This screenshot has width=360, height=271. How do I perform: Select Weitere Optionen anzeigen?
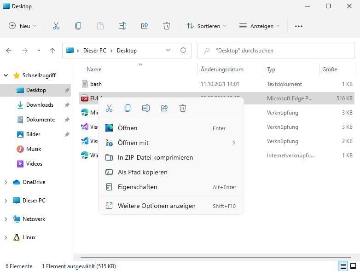[171, 206]
